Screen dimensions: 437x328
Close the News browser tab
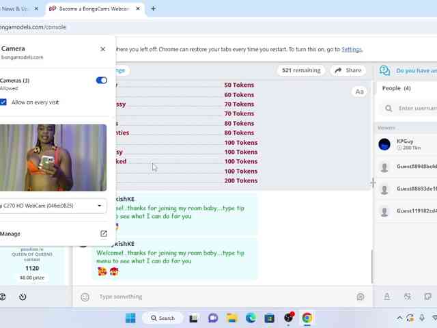point(36,9)
